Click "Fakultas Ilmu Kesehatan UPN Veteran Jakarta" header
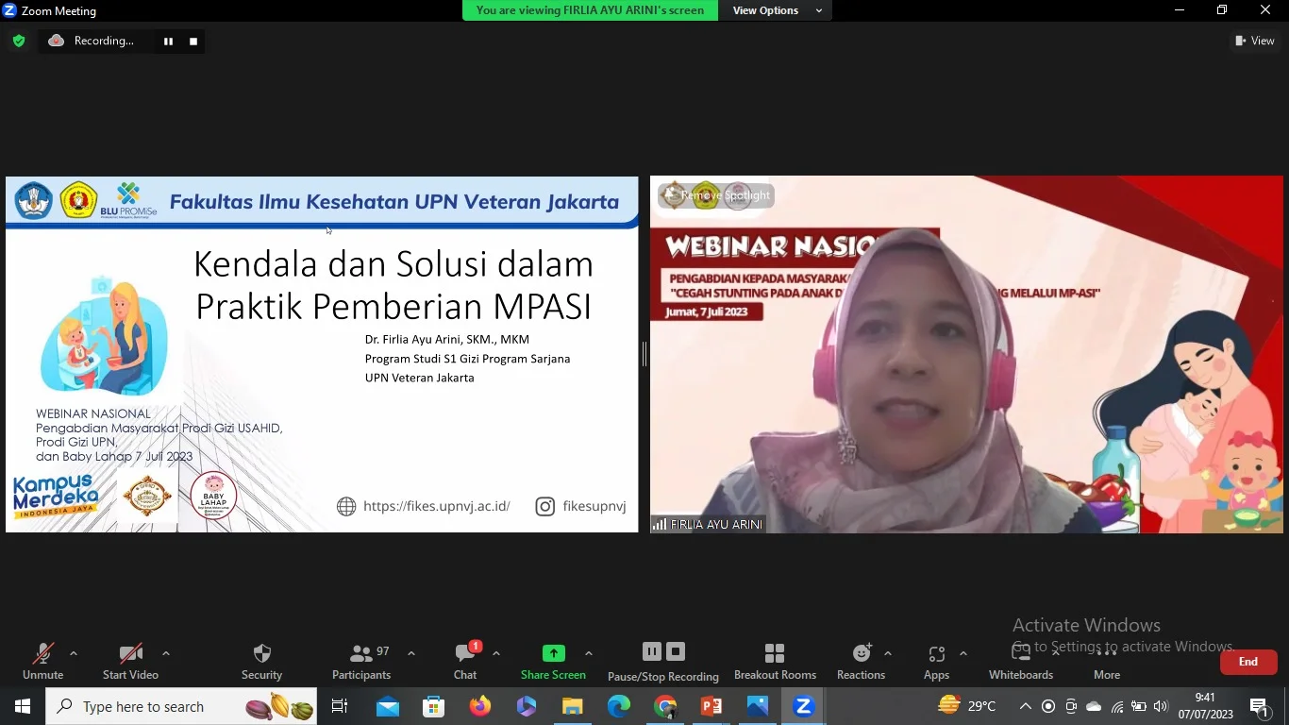Image resolution: width=1289 pixels, height=725 pixels. point(394,202)
